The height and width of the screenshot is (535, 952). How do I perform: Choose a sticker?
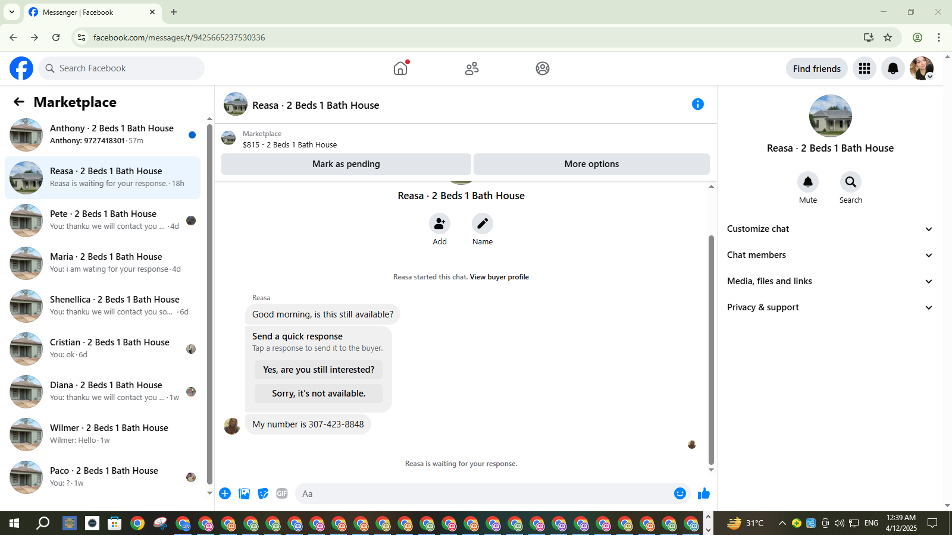(x=263, y=493)
